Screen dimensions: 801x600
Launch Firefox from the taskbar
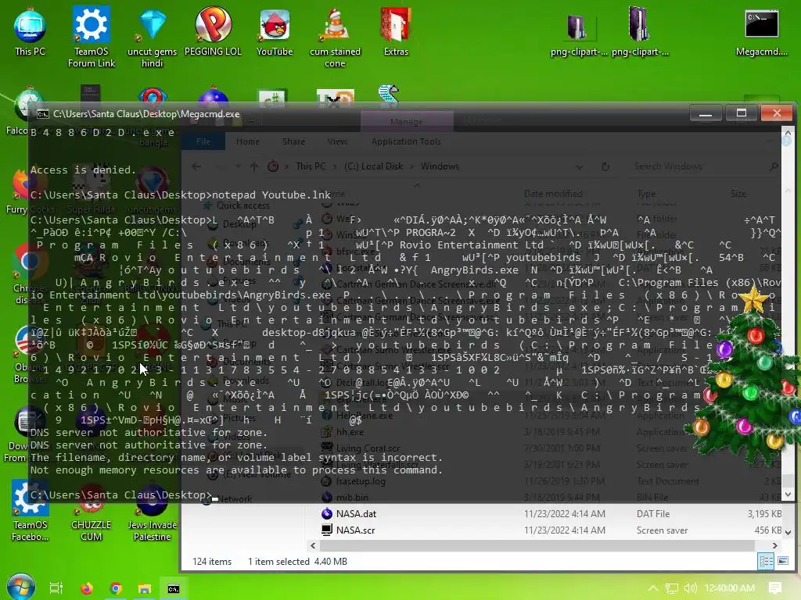click(86, 588)
